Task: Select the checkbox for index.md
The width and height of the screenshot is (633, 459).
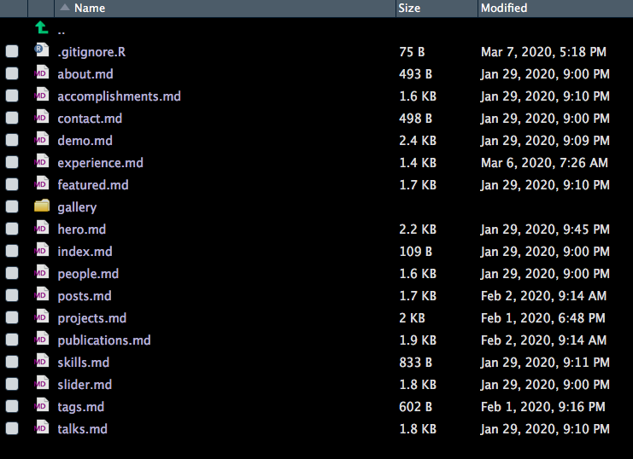Action: point(12,251)
